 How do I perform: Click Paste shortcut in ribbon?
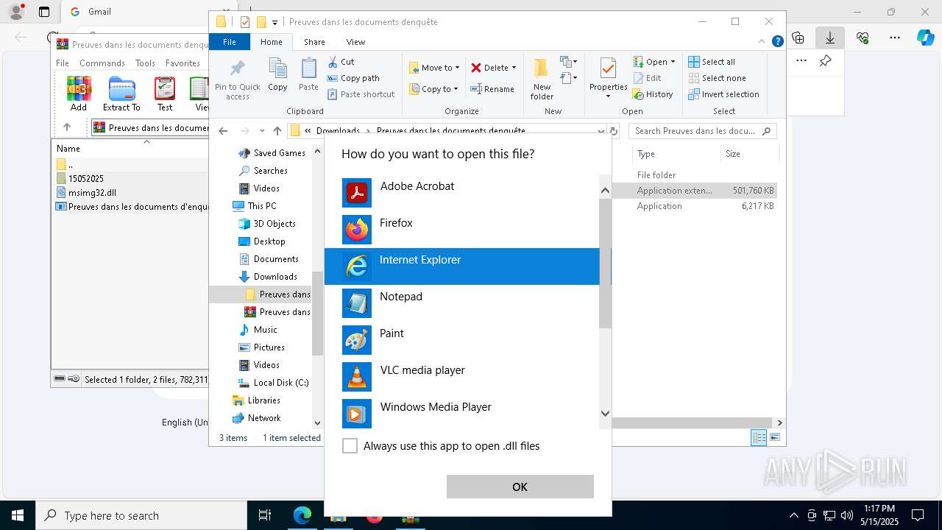(361, 94)
